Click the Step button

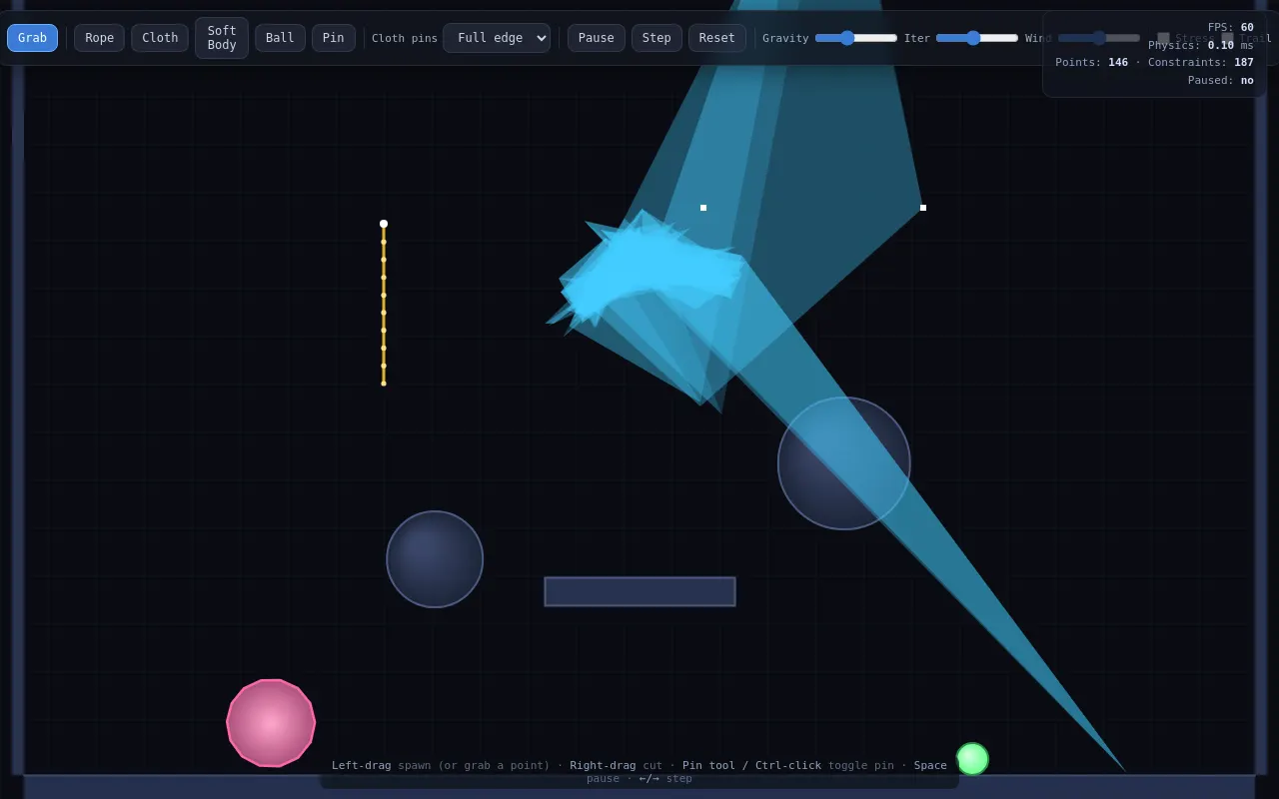(x=656, y=38)
